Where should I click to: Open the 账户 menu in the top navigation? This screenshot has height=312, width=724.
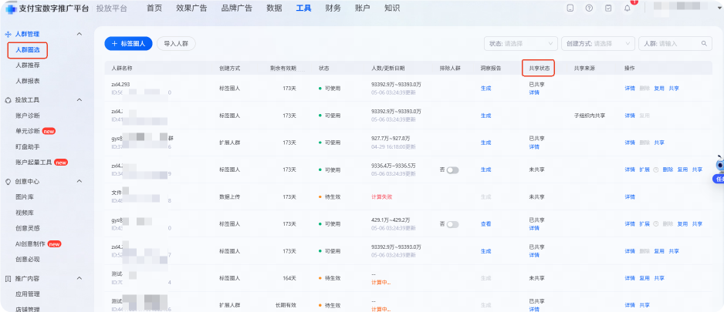pos(363,8)
